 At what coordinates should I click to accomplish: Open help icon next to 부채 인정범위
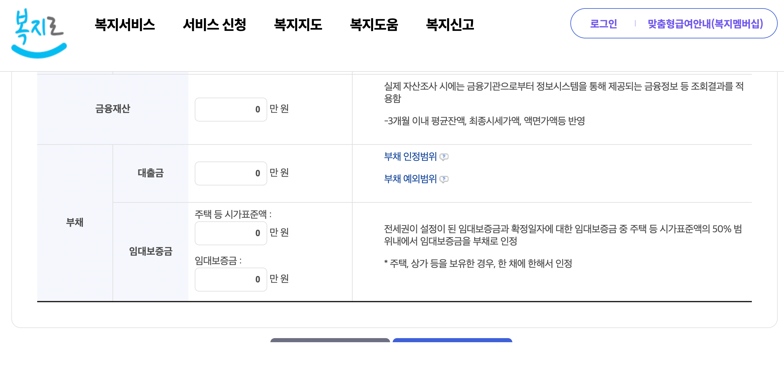click(444, 157)
